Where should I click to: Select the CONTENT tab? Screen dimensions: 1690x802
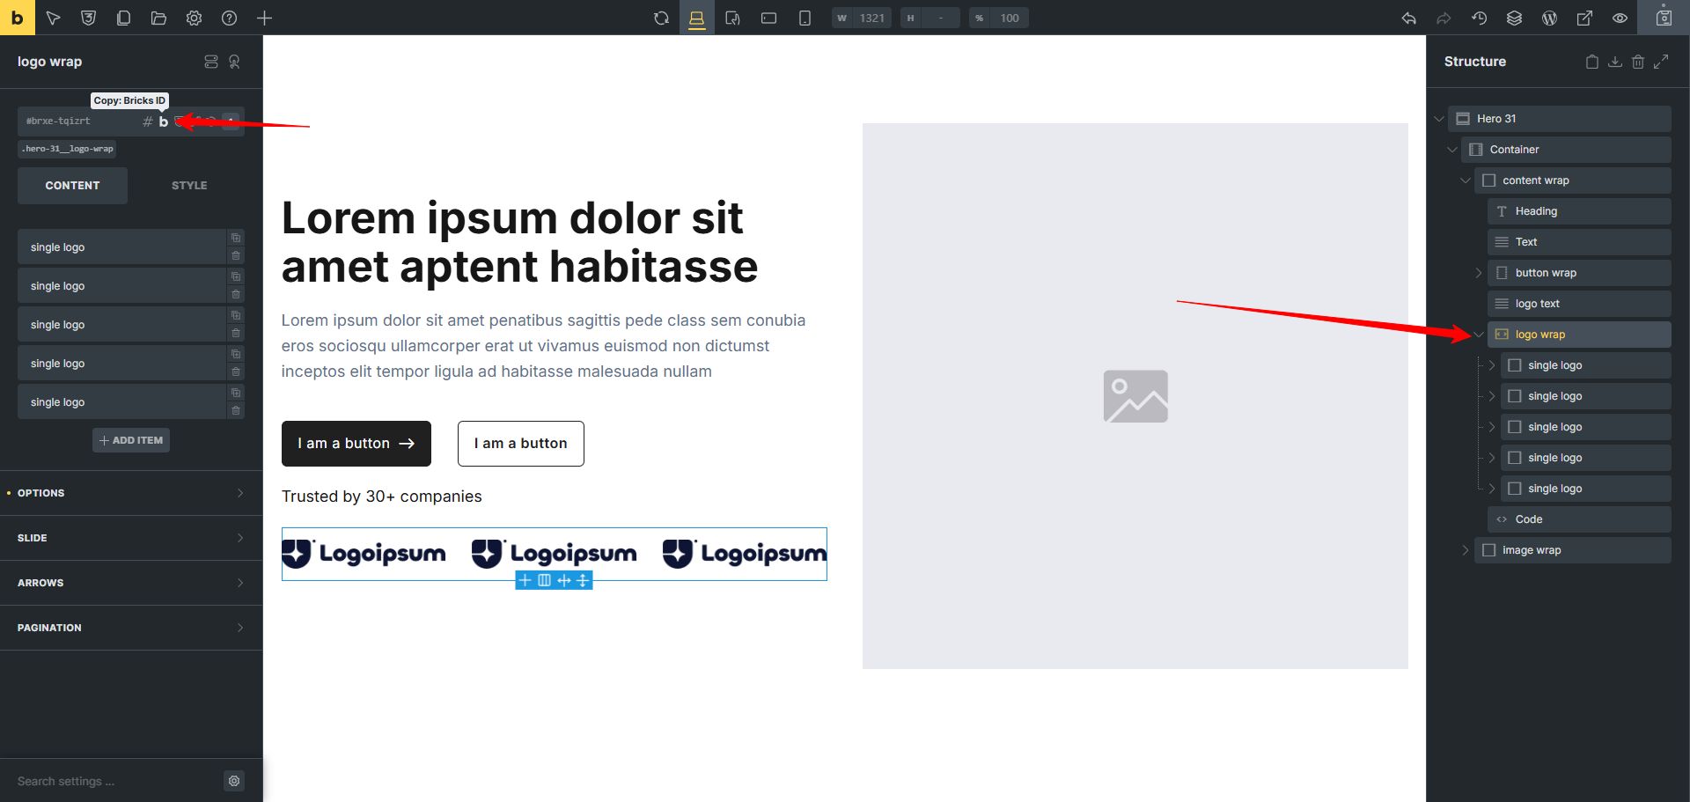(72, 186)
